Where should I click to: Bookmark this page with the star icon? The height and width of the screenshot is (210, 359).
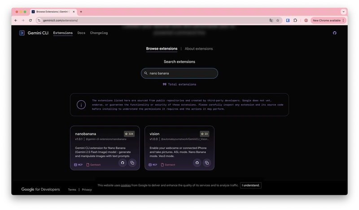tap(278, 20)
